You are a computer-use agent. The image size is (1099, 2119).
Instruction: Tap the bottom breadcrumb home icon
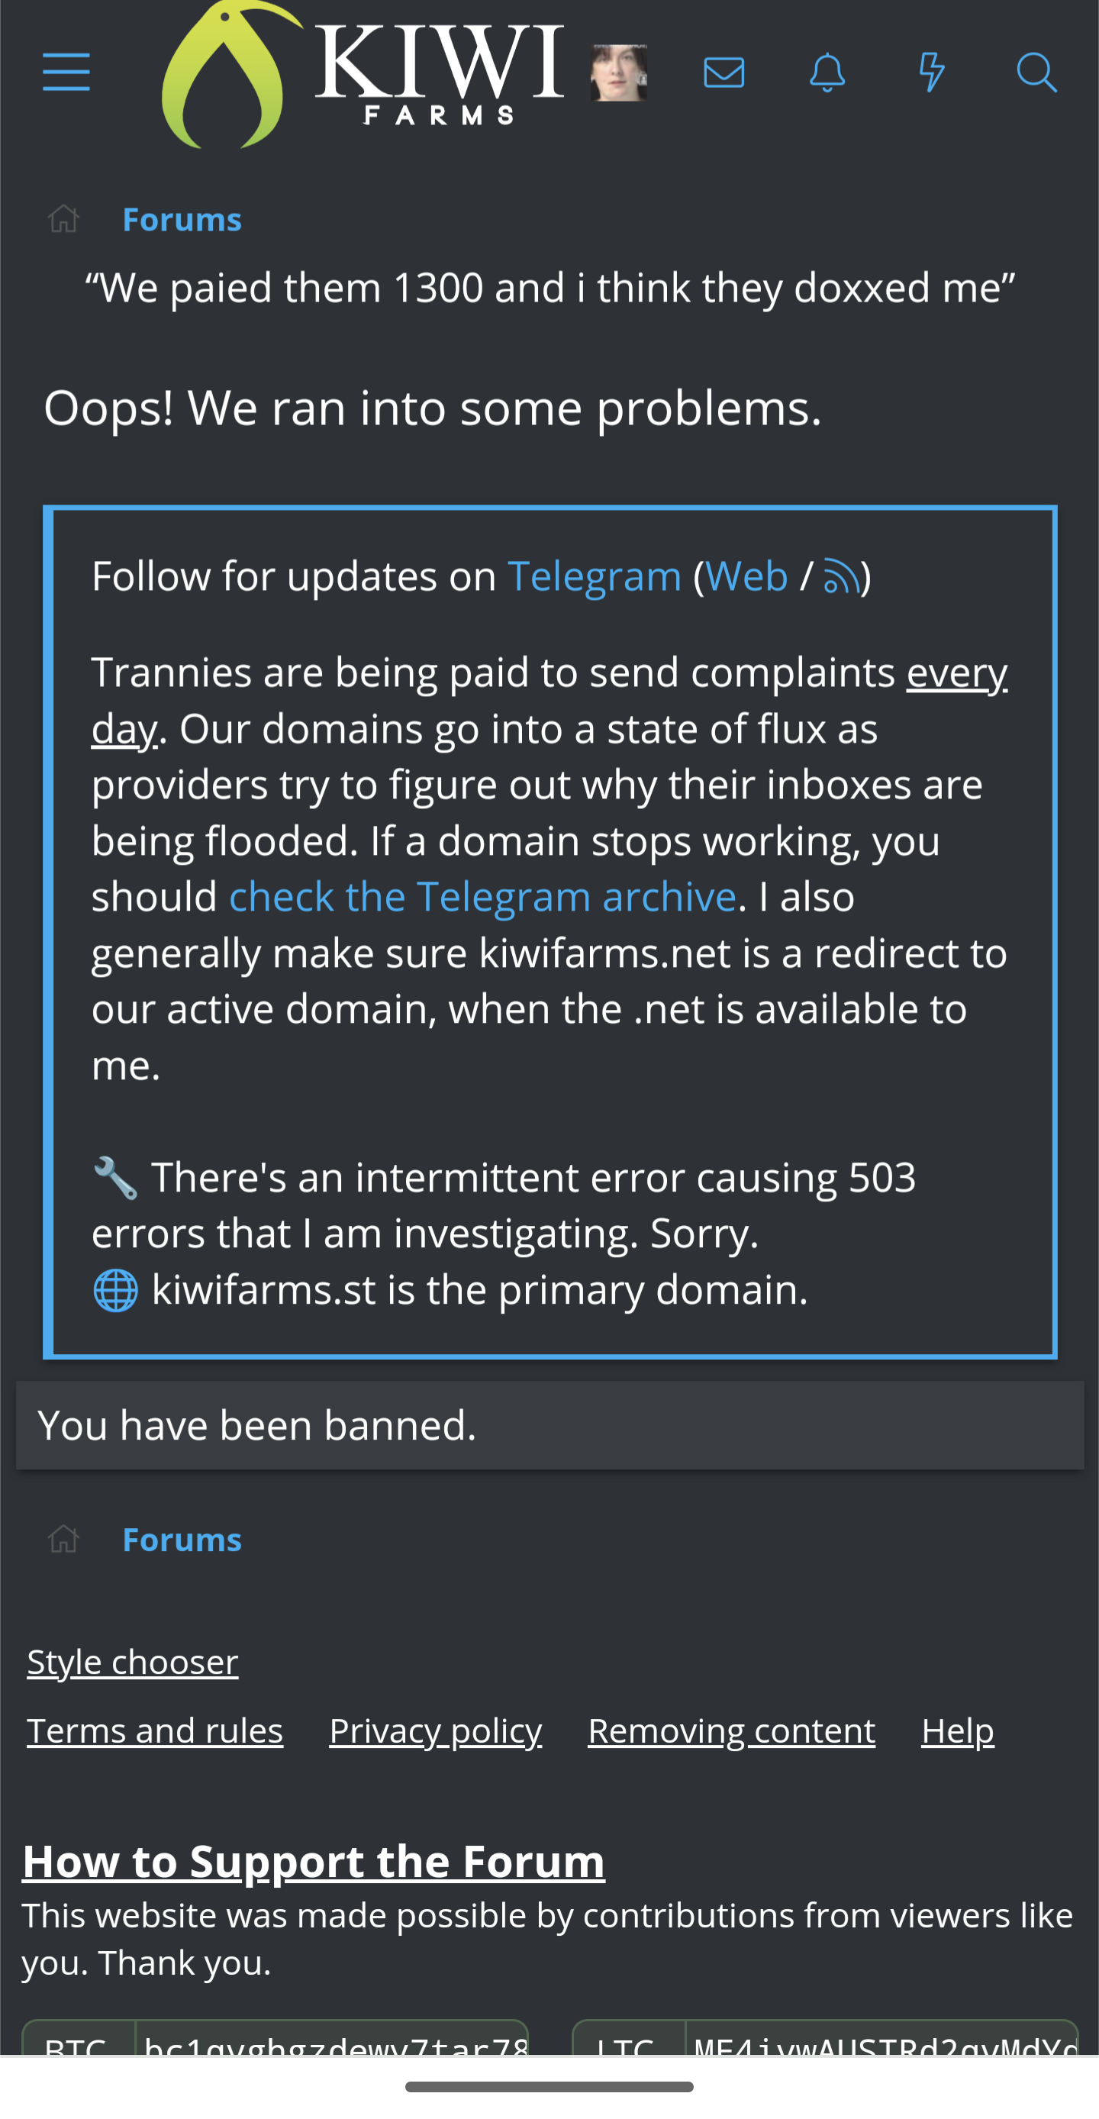[63, 1540]
